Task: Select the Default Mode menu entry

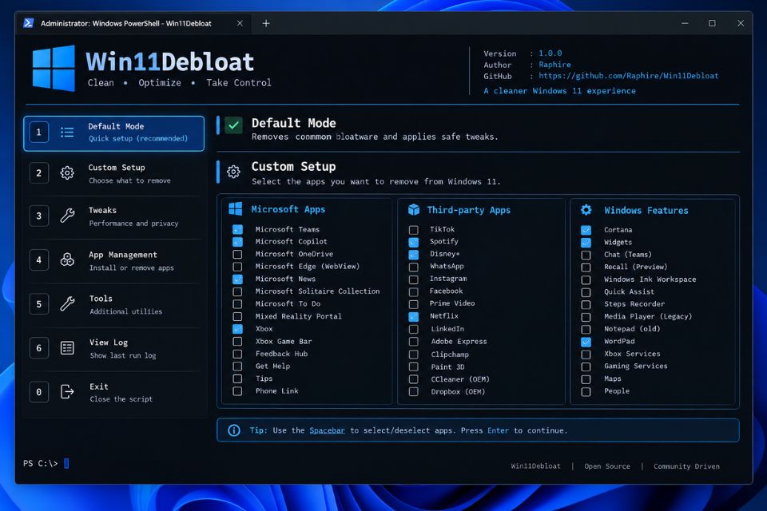Action: pos(113,133)
